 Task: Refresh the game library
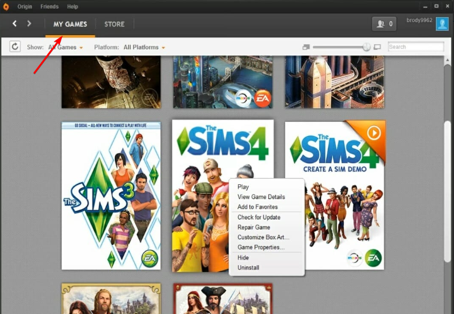[15, 46]
